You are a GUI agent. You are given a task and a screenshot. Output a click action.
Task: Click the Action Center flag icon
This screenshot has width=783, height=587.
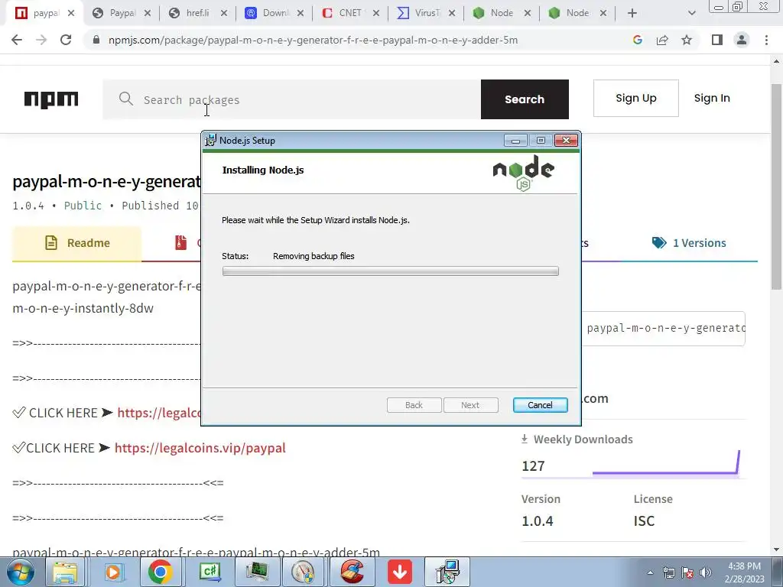coord(687,572)
